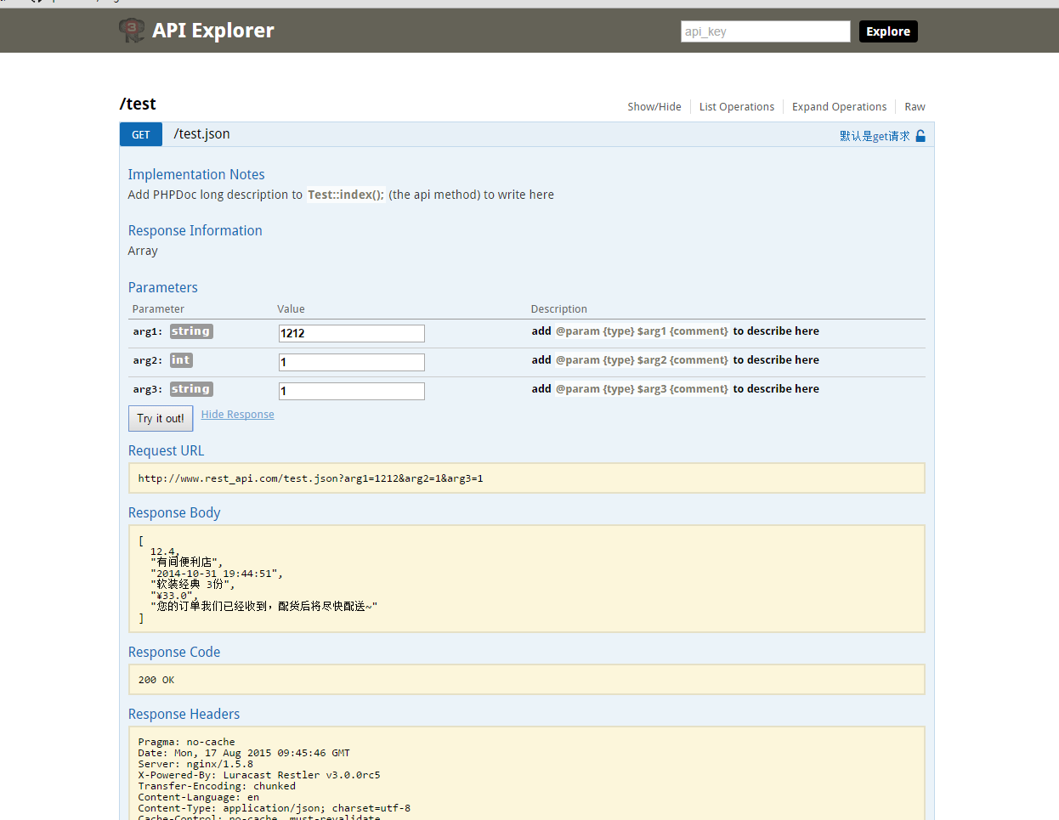
Task: Click the GET method badge
Action: click(141, 134)
